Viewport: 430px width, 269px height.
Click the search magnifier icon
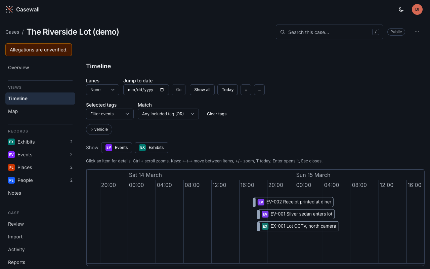[x=282, y=32]
